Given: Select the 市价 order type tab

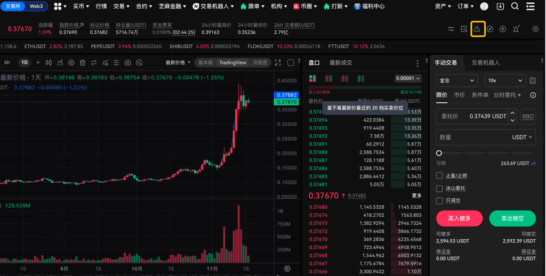Looking at the screenshot, I should point(459,95).
